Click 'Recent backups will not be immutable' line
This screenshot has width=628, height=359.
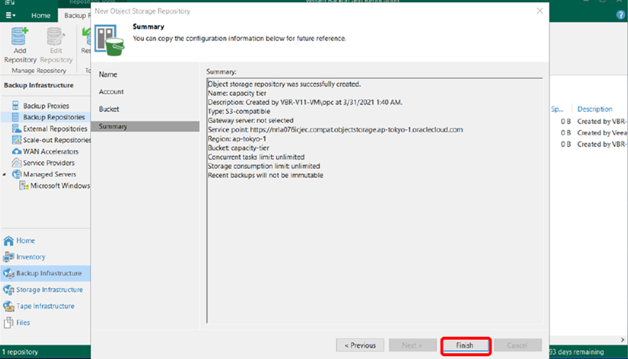265,175
